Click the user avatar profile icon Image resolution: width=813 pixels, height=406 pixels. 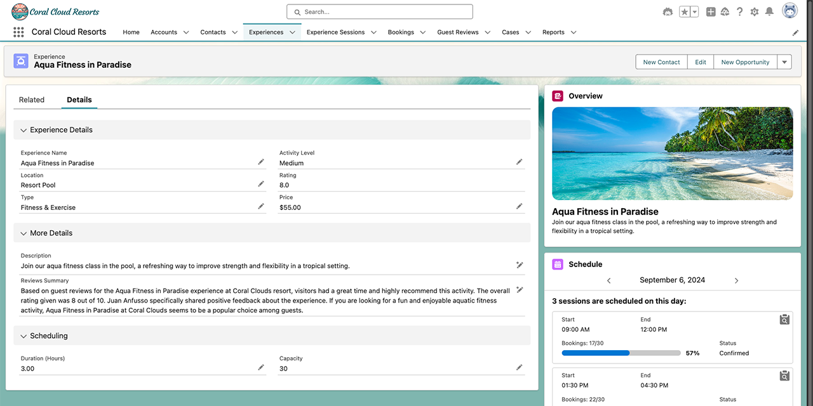789,11
